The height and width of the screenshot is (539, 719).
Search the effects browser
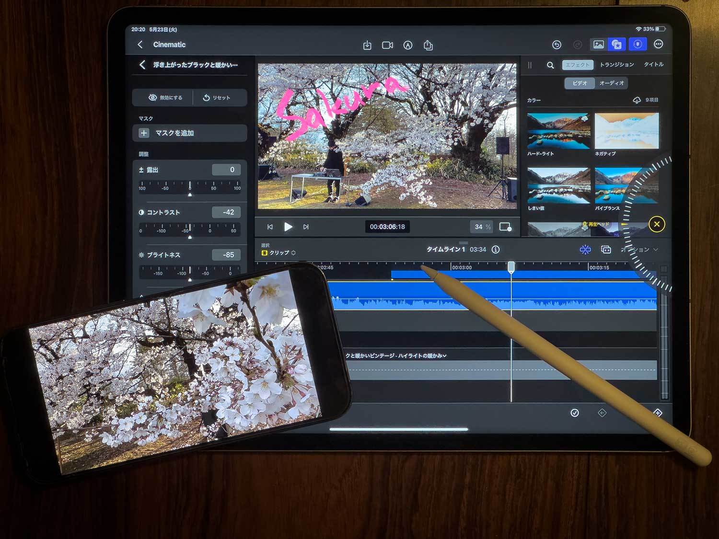point(550,65)
